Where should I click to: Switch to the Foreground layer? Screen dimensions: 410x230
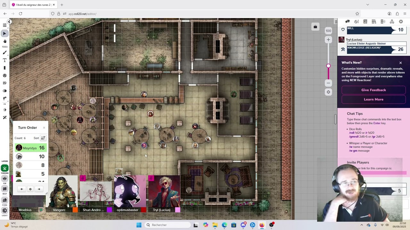tap(4, 200)
